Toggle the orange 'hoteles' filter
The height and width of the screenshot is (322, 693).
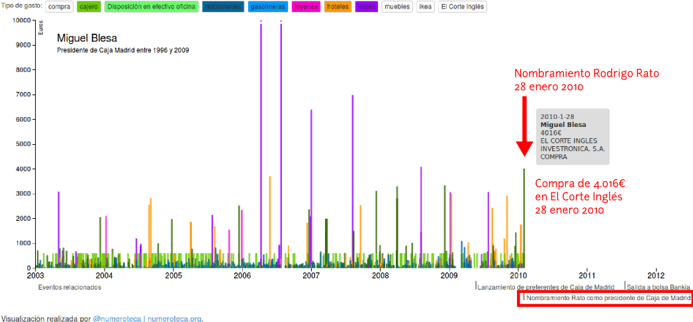pos(338,7)
